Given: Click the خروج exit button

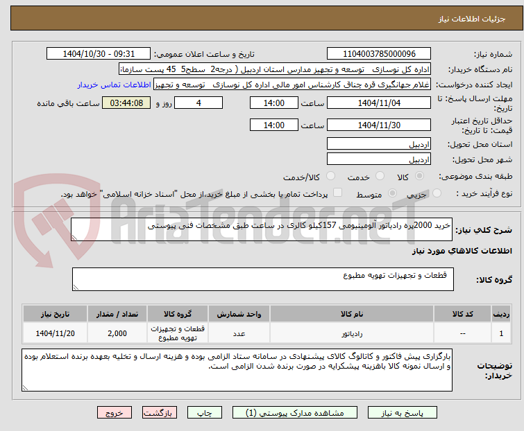Looking at the screenshot, I should (115, 413).
